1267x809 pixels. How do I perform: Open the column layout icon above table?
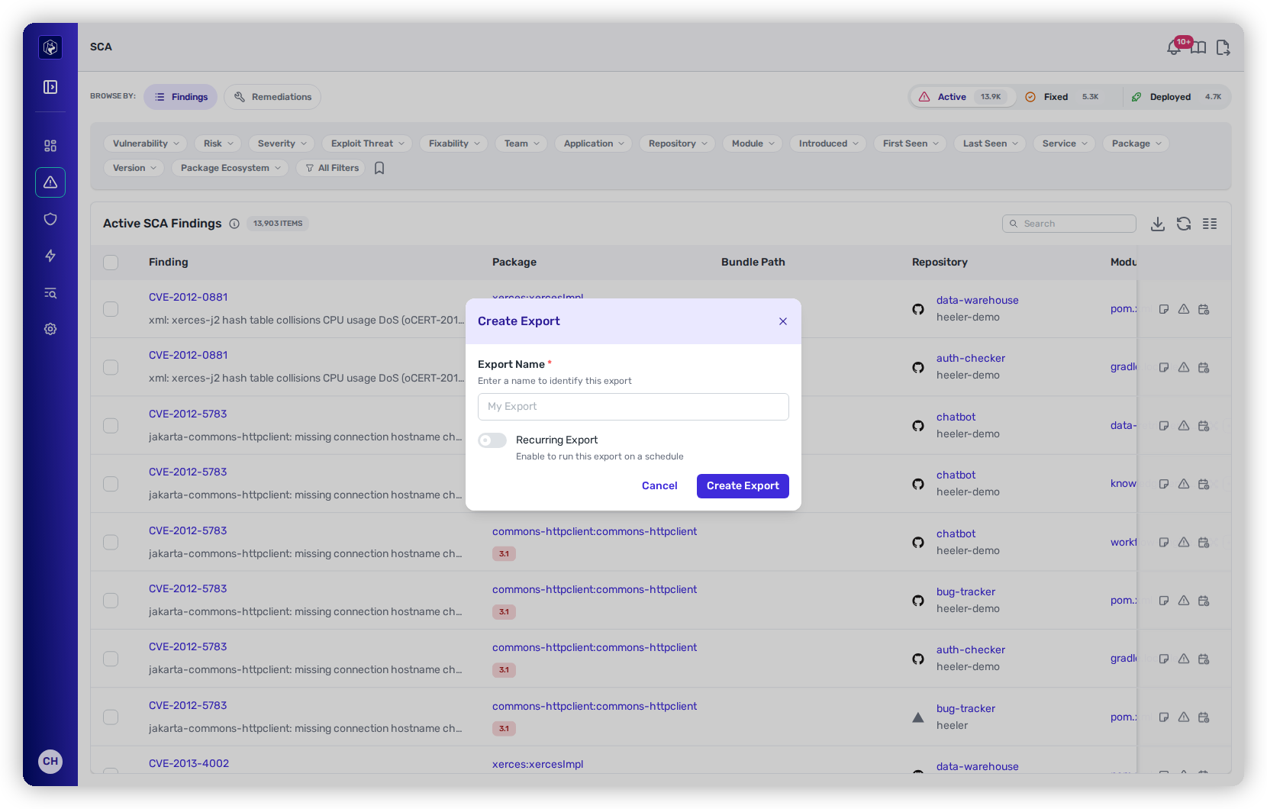coord(1210,224)
